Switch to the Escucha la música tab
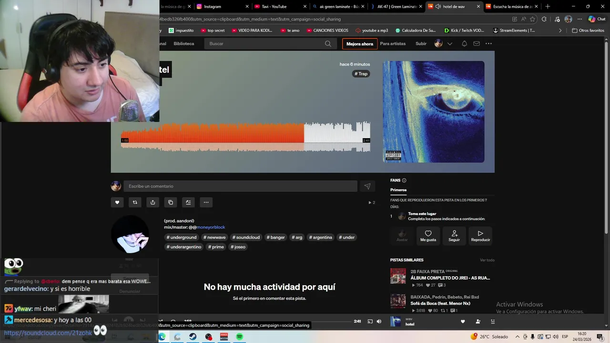This screenshot has height=343, width=610. coord(511,7)
